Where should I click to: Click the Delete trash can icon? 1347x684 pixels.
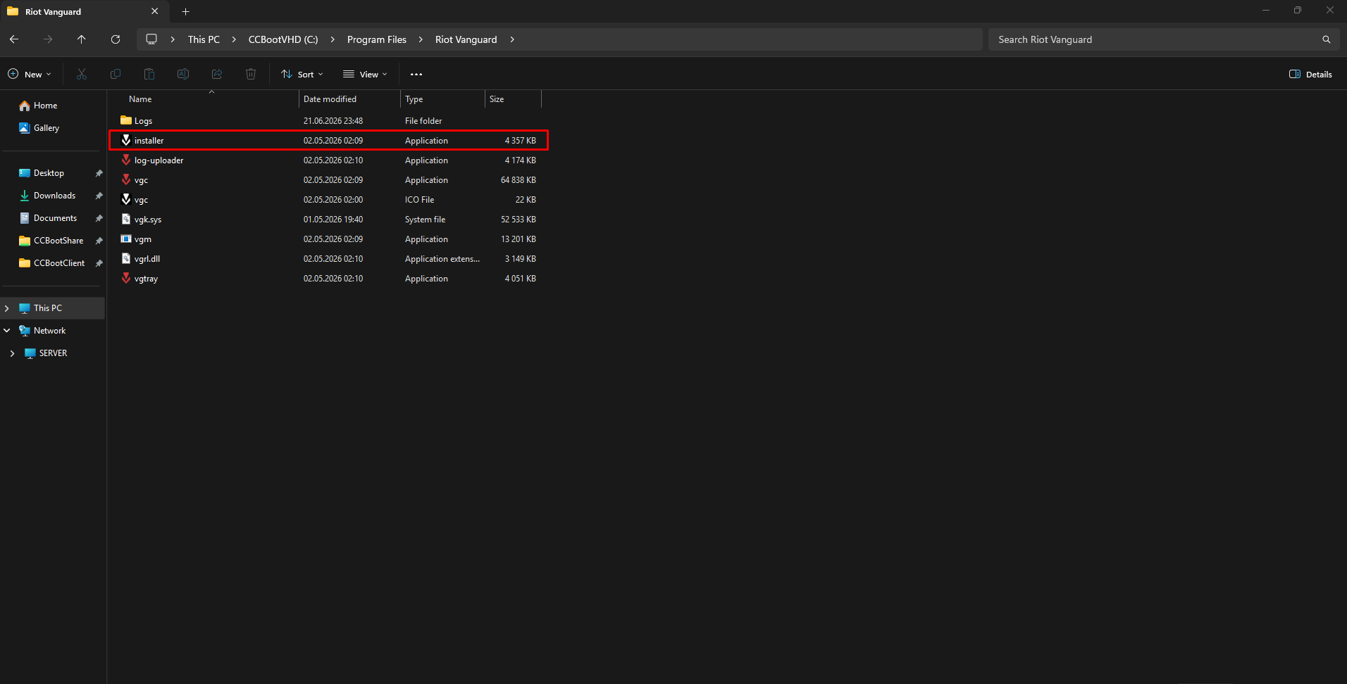tap(251, 74)
